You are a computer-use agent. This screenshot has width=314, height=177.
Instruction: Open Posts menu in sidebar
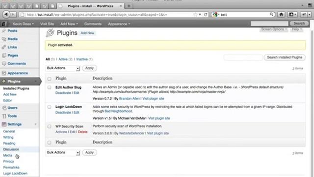pos(12,30)
